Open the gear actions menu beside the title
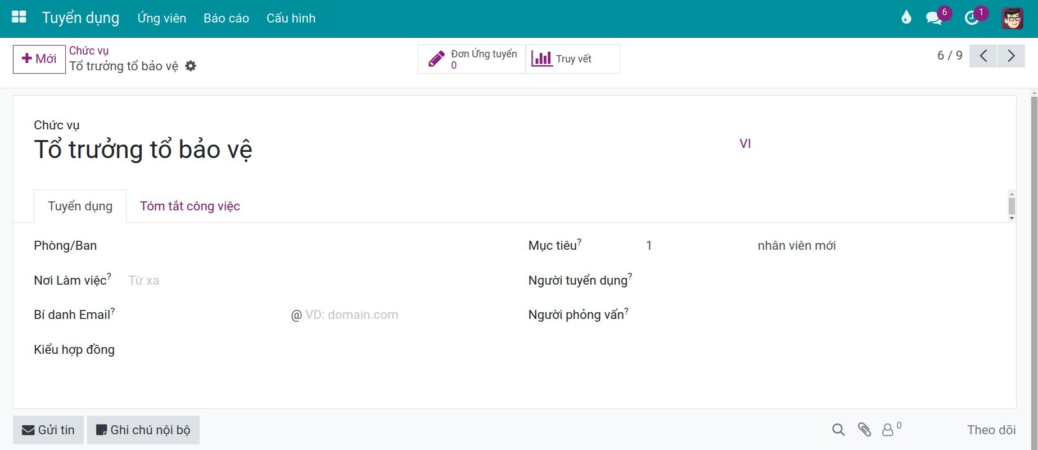This screenshot has width=1038, height=450. click(x=191, y=66)
